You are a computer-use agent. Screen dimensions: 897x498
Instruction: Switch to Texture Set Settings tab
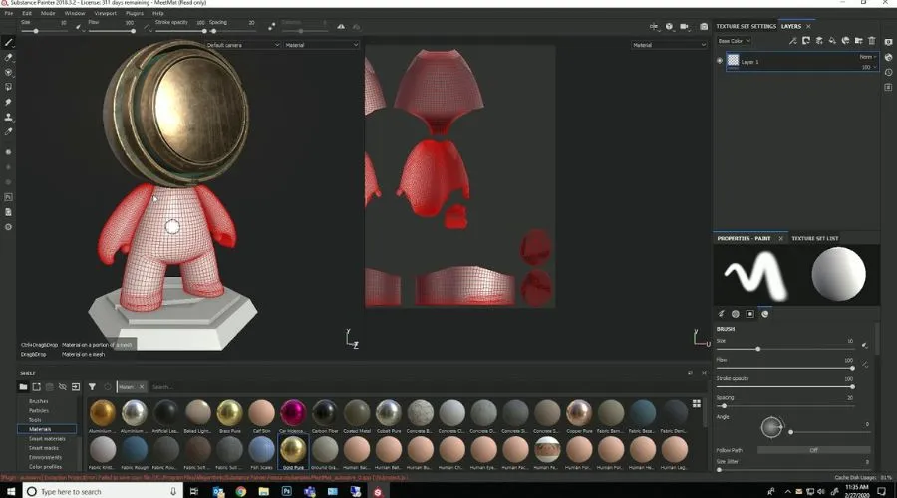(746, 26)
